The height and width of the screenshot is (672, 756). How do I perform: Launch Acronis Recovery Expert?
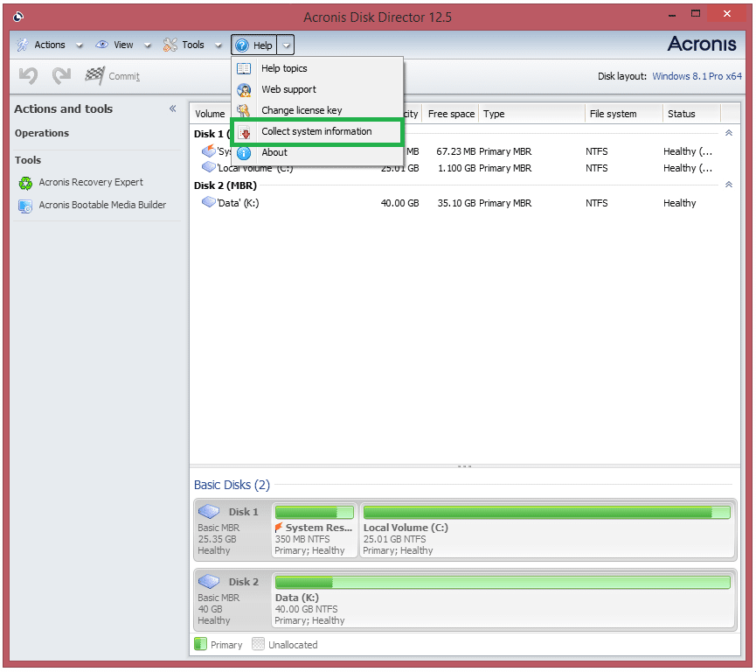pyautogui.click(x=91, y=183)
